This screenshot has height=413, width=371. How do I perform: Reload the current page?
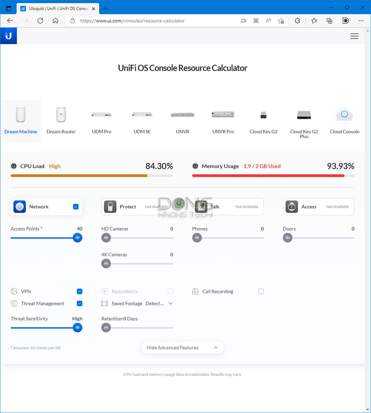coord(40,21)
